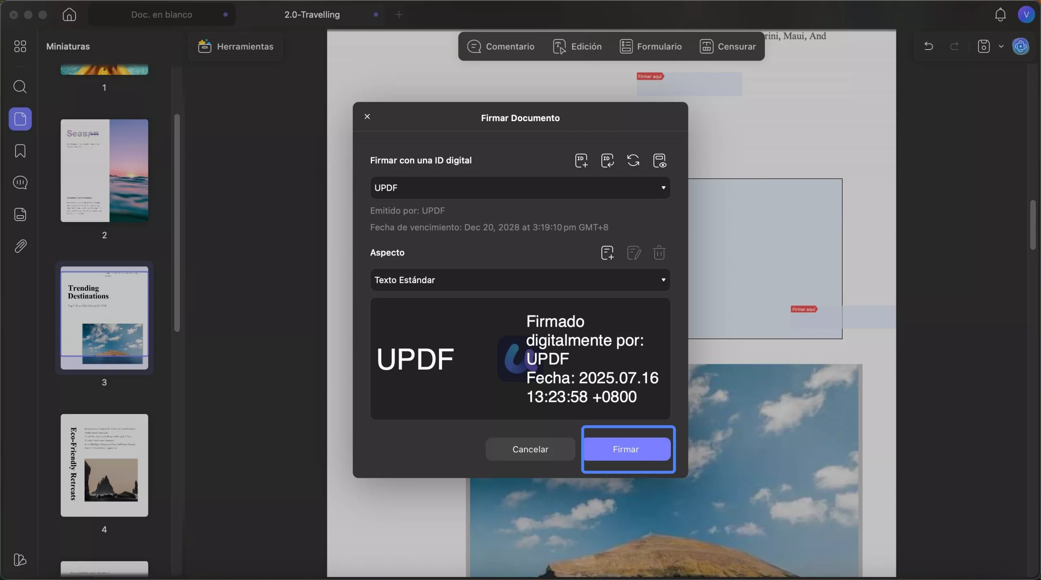Open the Herramientas tools menu
This screenshot has width=1041, height=580.
[235, 46]
